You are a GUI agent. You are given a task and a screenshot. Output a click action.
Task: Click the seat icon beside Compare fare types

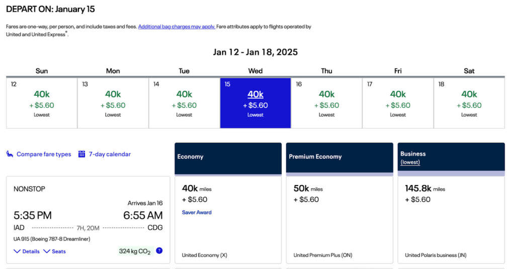click(x=10, y=154)
